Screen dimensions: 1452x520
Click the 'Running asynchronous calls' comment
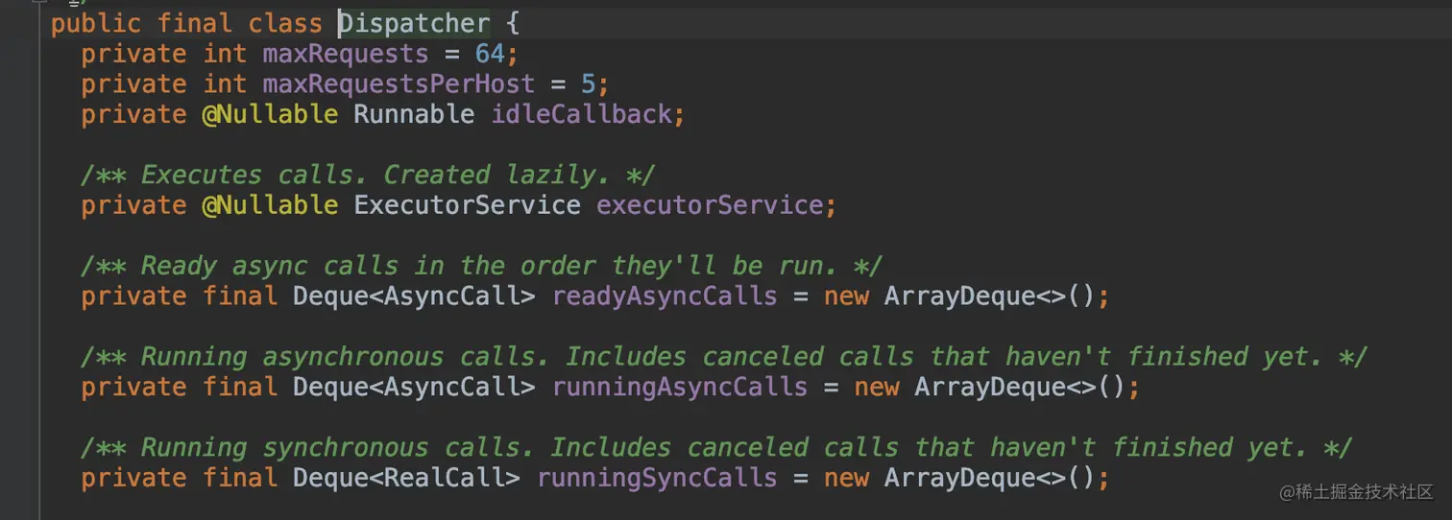pos(724,357)
